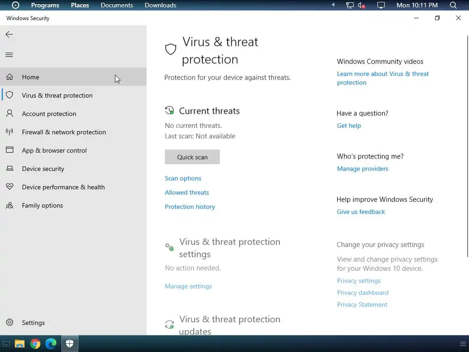Click the network icon in top panel
This screenshot has width=469, height=352.
point(349,5)
